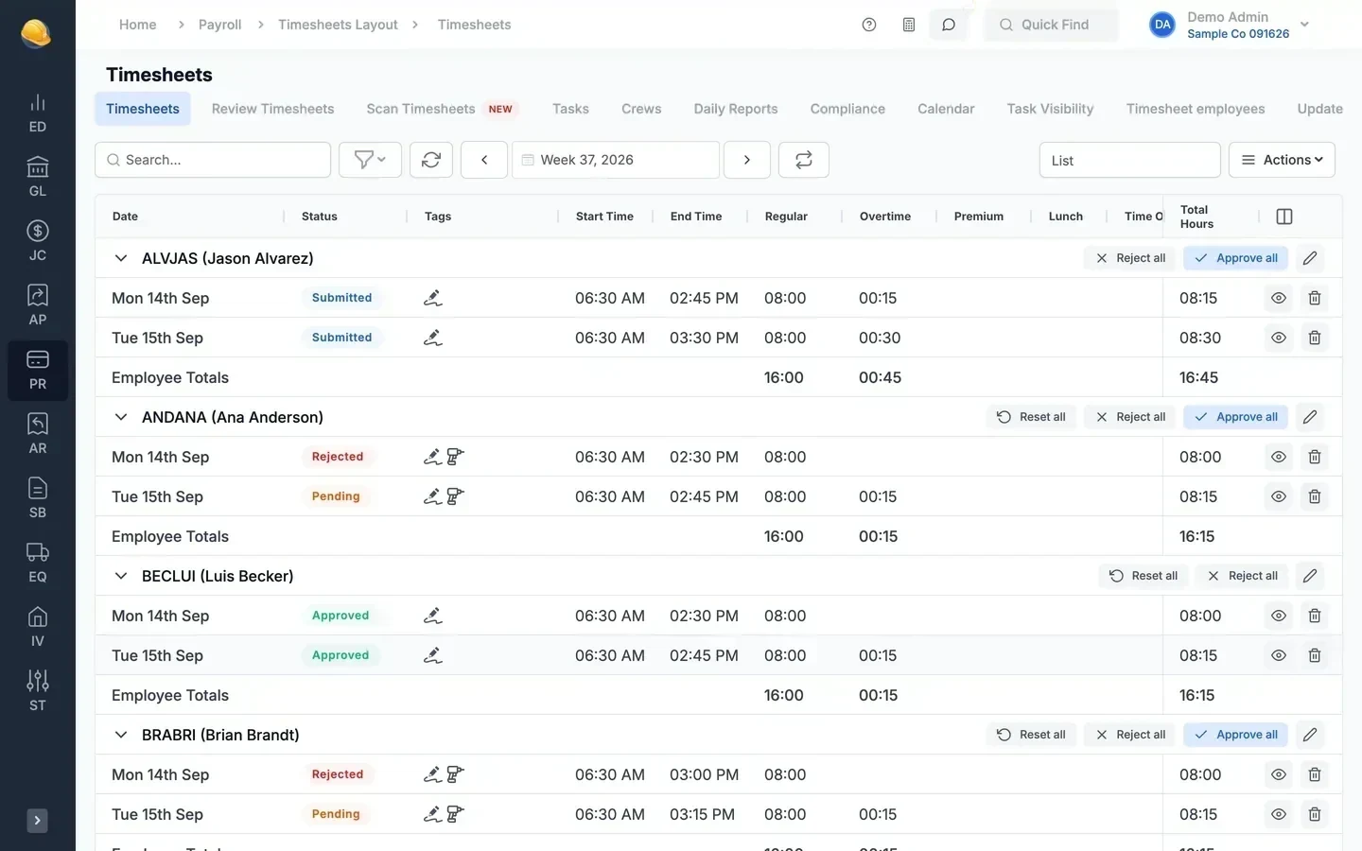Open the Crews tab
1362x851 pixels.
point(641,109)
